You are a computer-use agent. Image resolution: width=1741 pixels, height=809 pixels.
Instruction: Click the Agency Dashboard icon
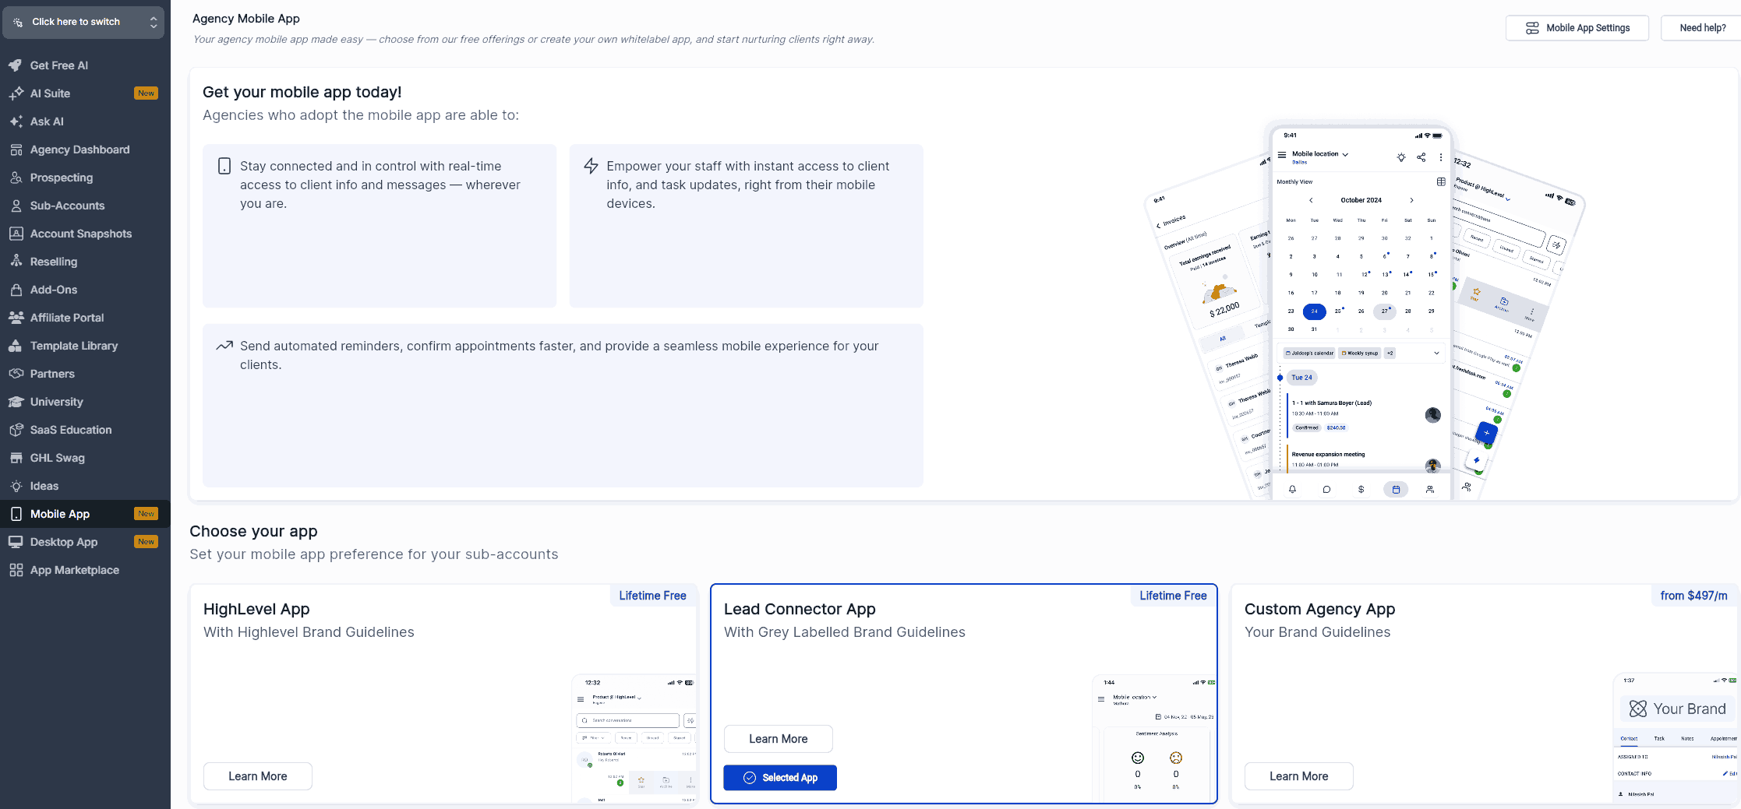click(16, 149)
